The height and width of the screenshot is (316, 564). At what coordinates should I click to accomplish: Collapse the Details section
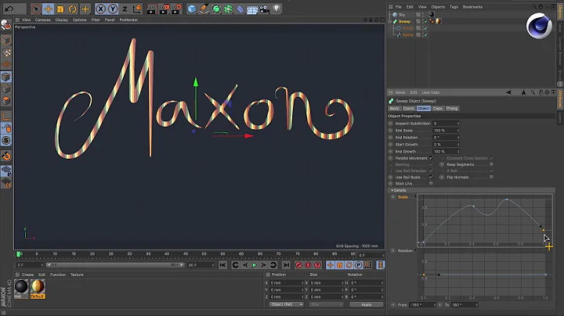[392, 190]
